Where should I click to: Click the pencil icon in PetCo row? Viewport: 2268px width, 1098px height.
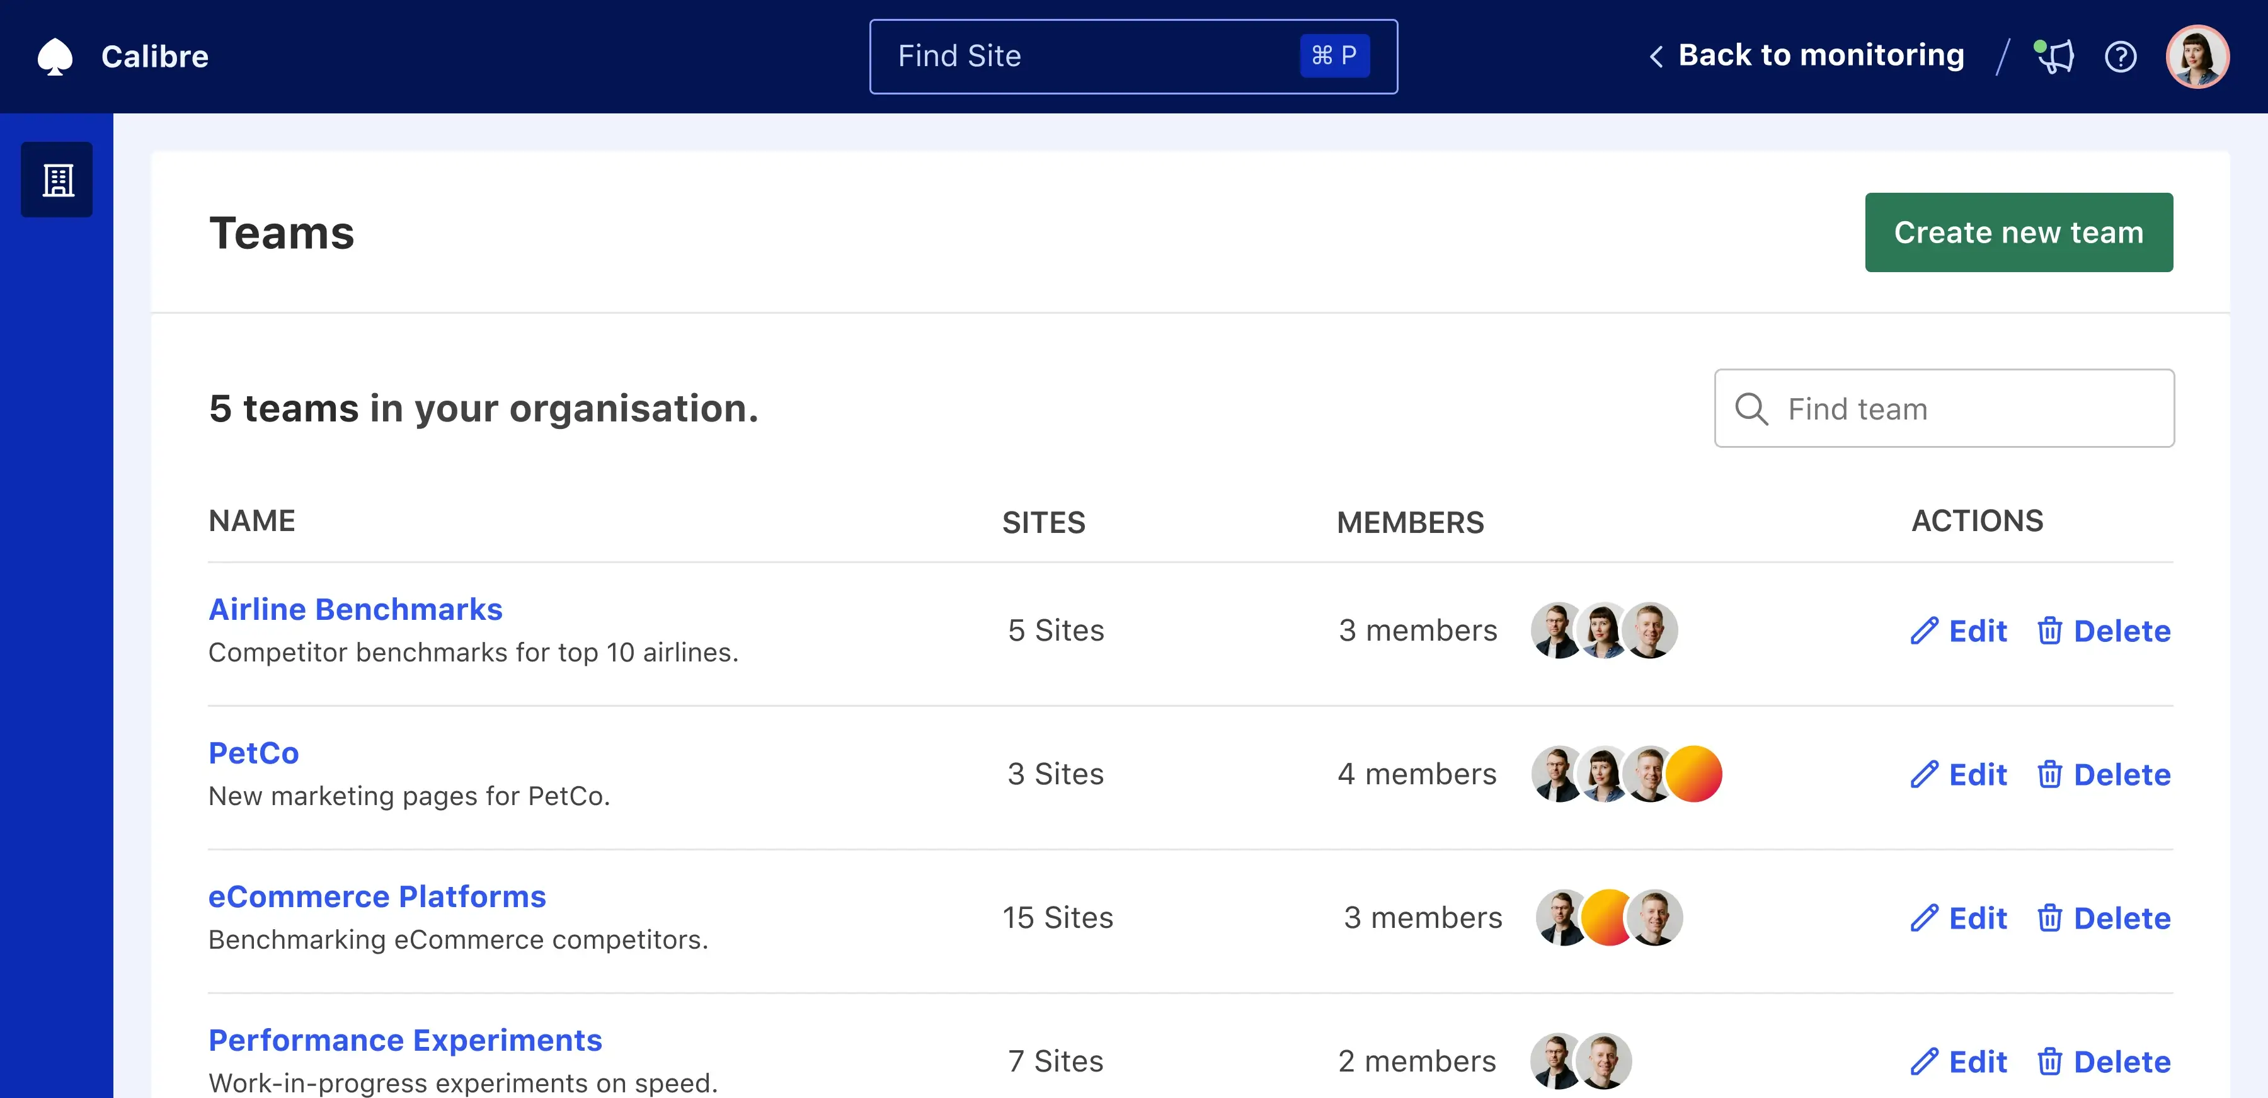tap(1924, 774)
